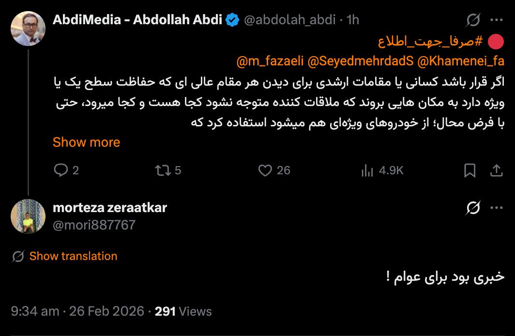Click the 9:34 am timestamp

(34, 311)
